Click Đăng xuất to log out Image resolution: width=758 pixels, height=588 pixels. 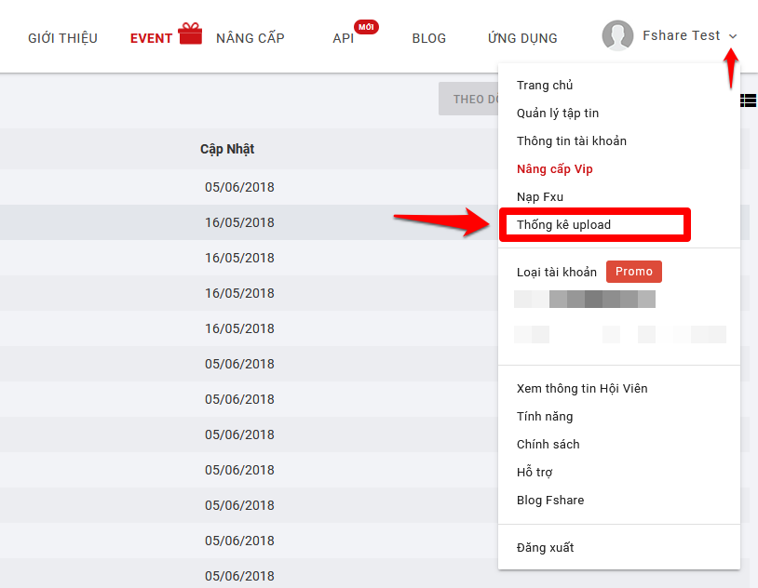[545, 548]
